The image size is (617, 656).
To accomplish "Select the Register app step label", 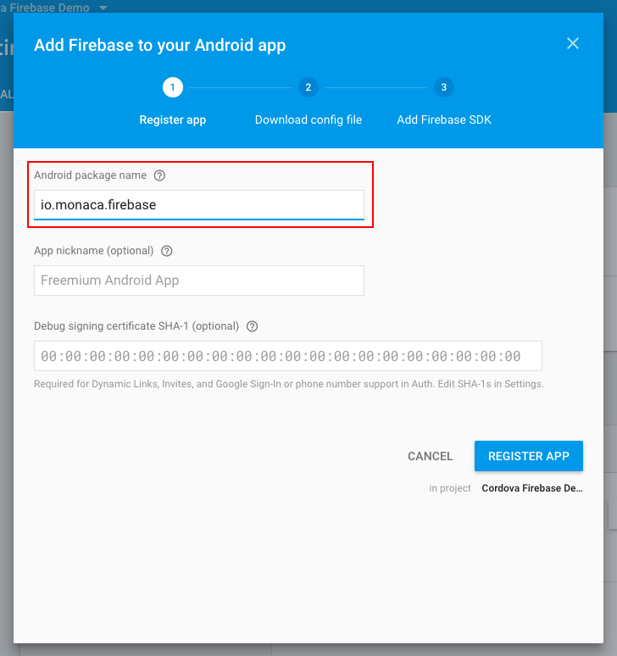I will pos(173,120).
